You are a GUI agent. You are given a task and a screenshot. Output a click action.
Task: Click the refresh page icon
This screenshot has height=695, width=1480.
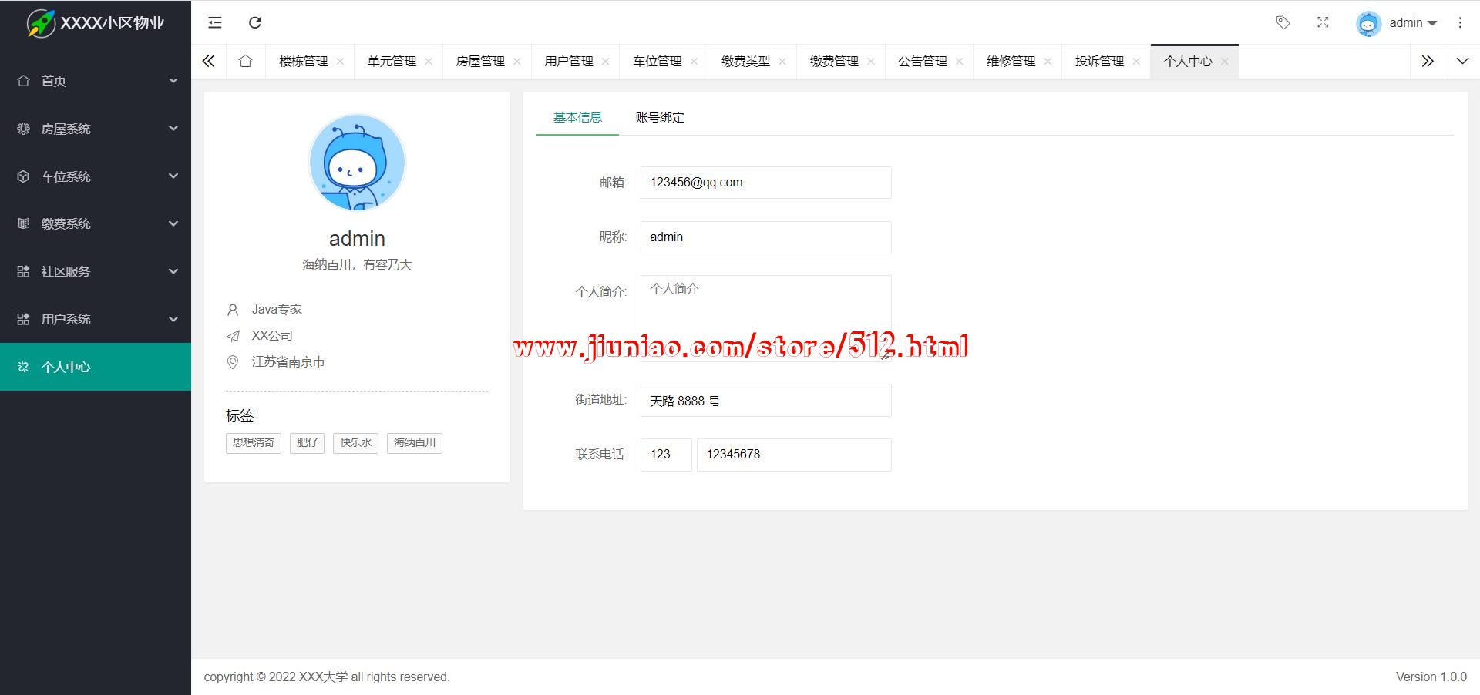pos(255,23)
